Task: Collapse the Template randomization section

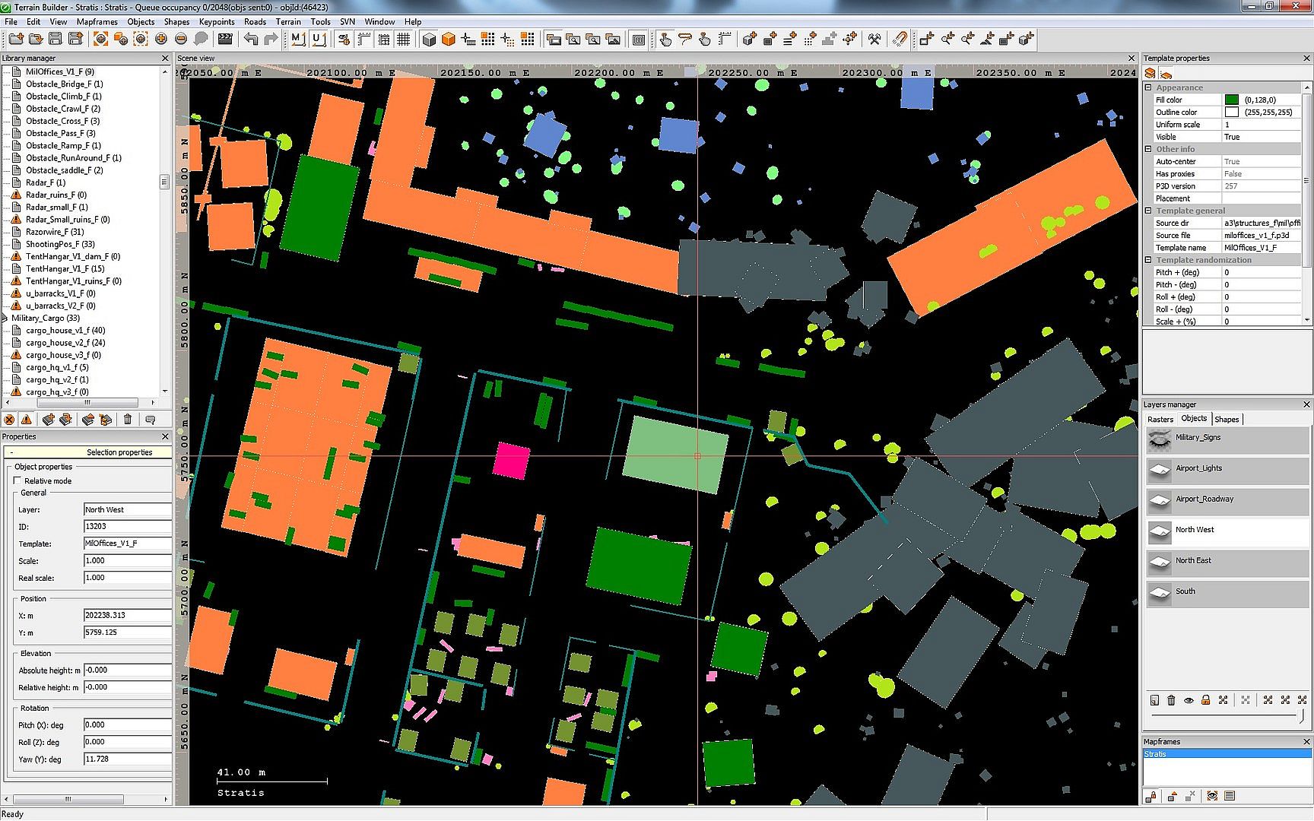Action: tap(1148, 260)
